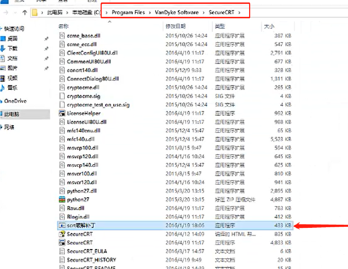Click the 5,523 KB size value
This screenshot has width=348, height=269.
tap(281, 139)
